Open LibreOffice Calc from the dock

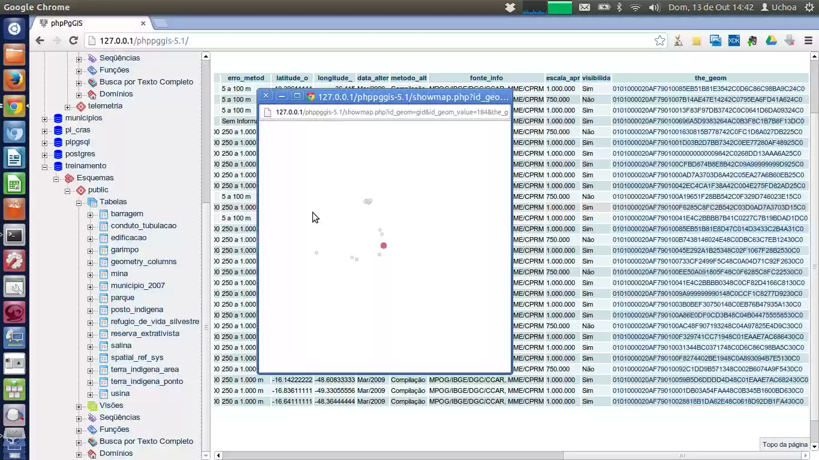tap(14, 183)
